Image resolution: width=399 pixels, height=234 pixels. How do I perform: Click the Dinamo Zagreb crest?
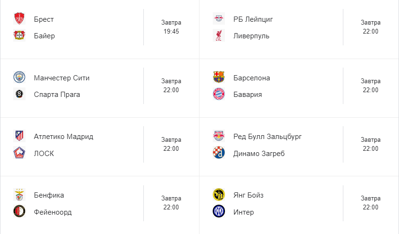click(x=219, y=153)
